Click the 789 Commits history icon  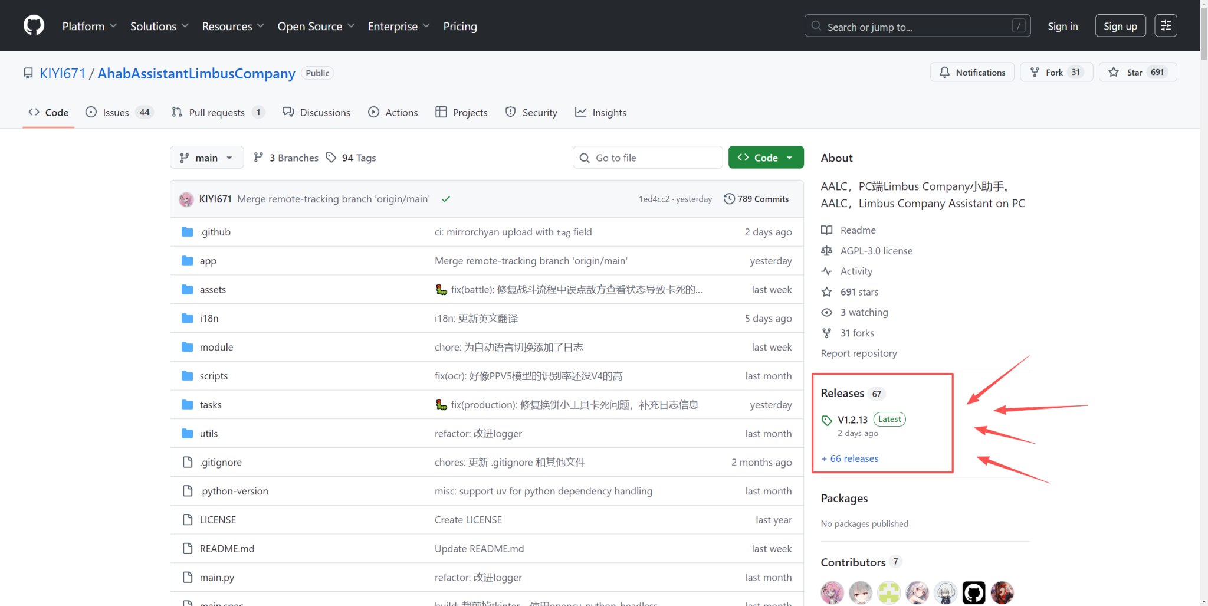tap(729, 199)
